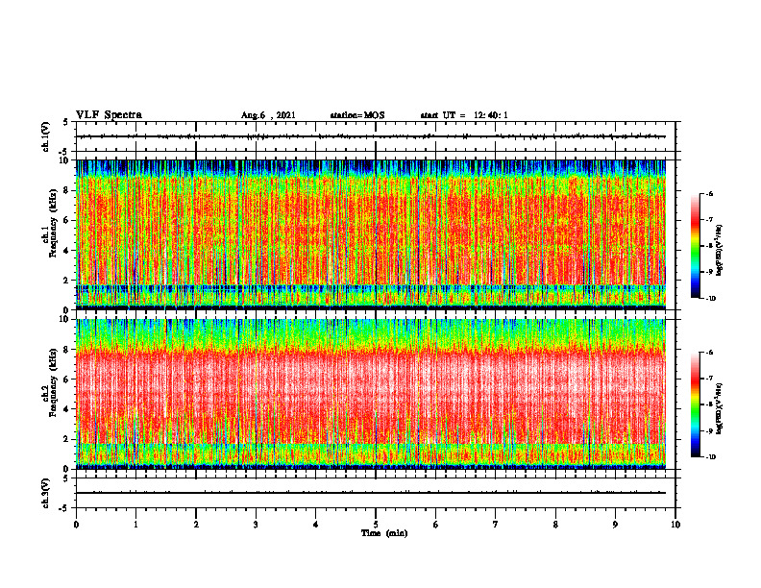
Task: Click the "-9" label on ch.2 color bar
Action: tap(709, 430)
